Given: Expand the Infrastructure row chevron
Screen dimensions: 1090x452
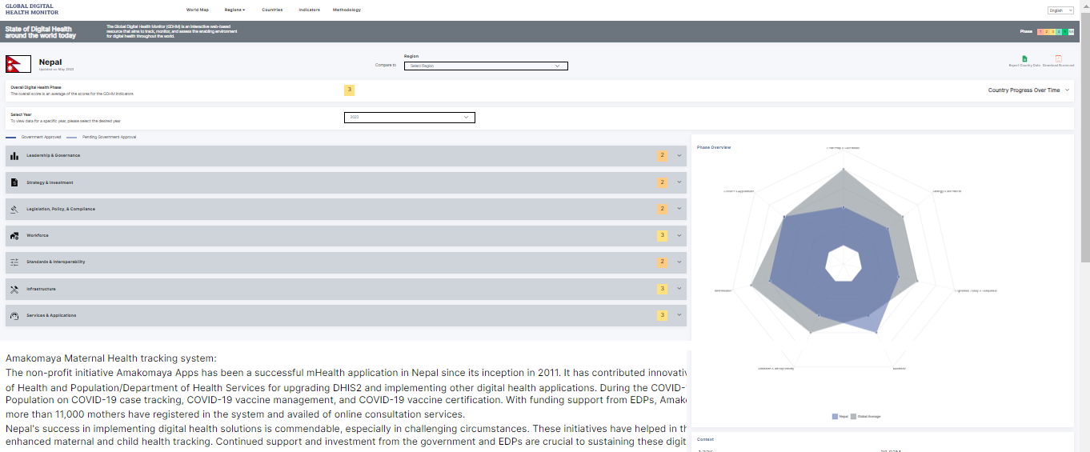Looking at the screenshot, I should point(679,289).
